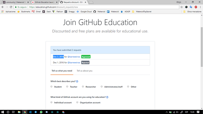Select the Researcher radio button

83,87
